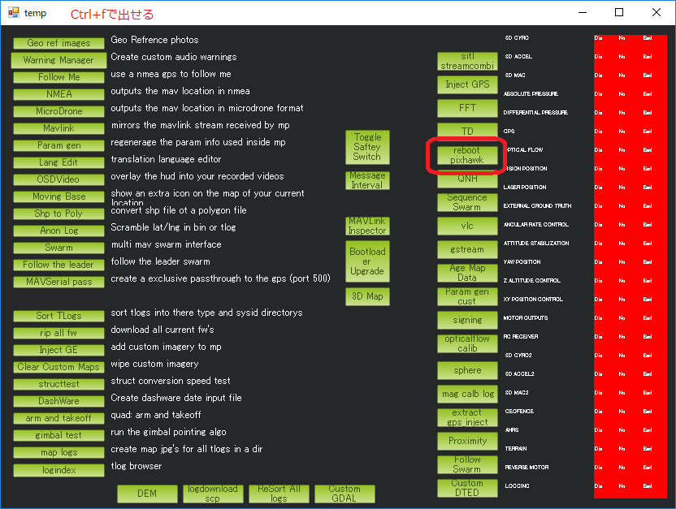This screenshot has width=676, height=509.
Task: Click OSDVideo to overlay HUD on videos
Action: pyautogui.click(x=58, y=179)
